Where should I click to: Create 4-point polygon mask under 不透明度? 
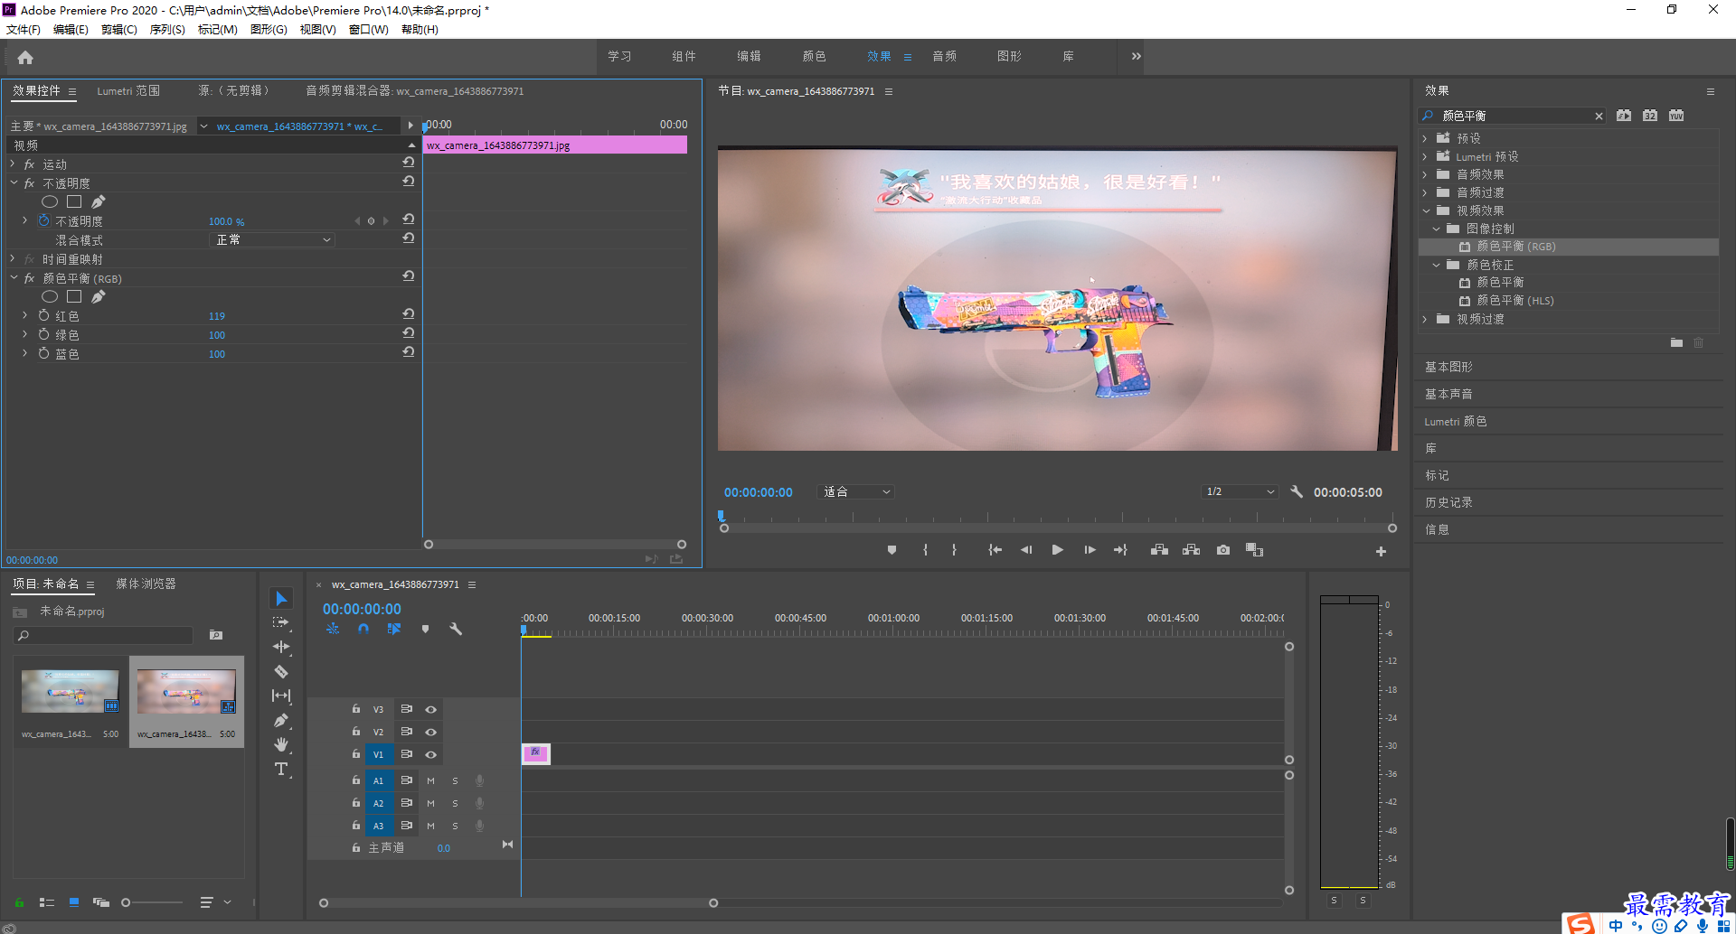74,201
